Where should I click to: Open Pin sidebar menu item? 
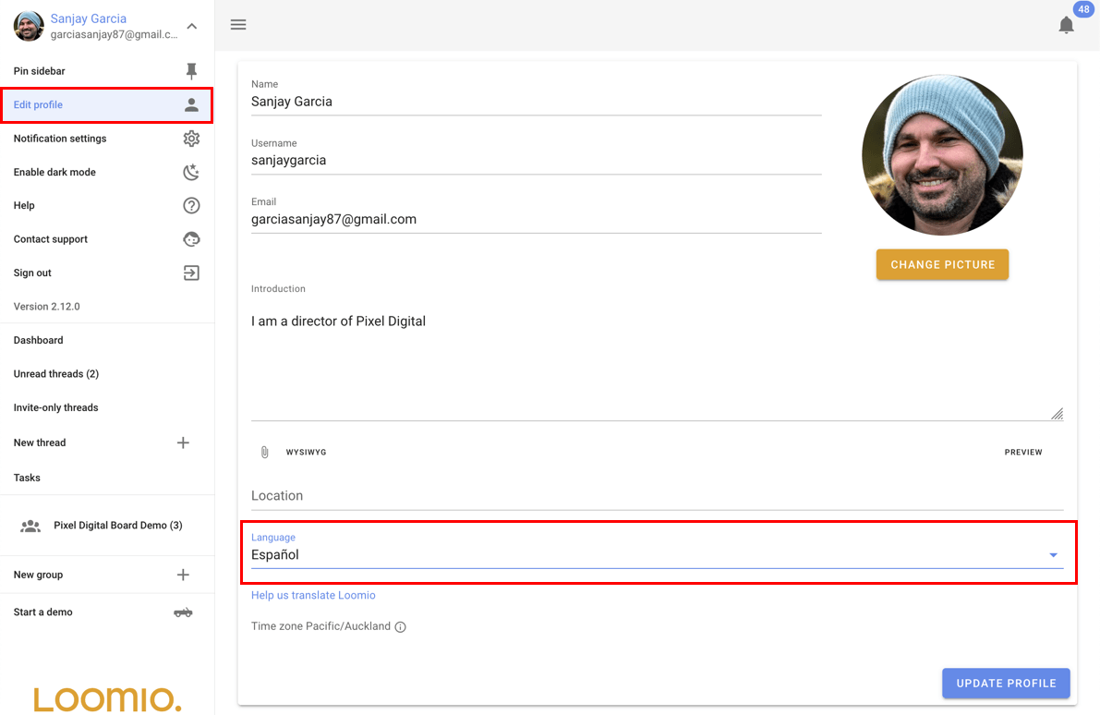(107, 71)
